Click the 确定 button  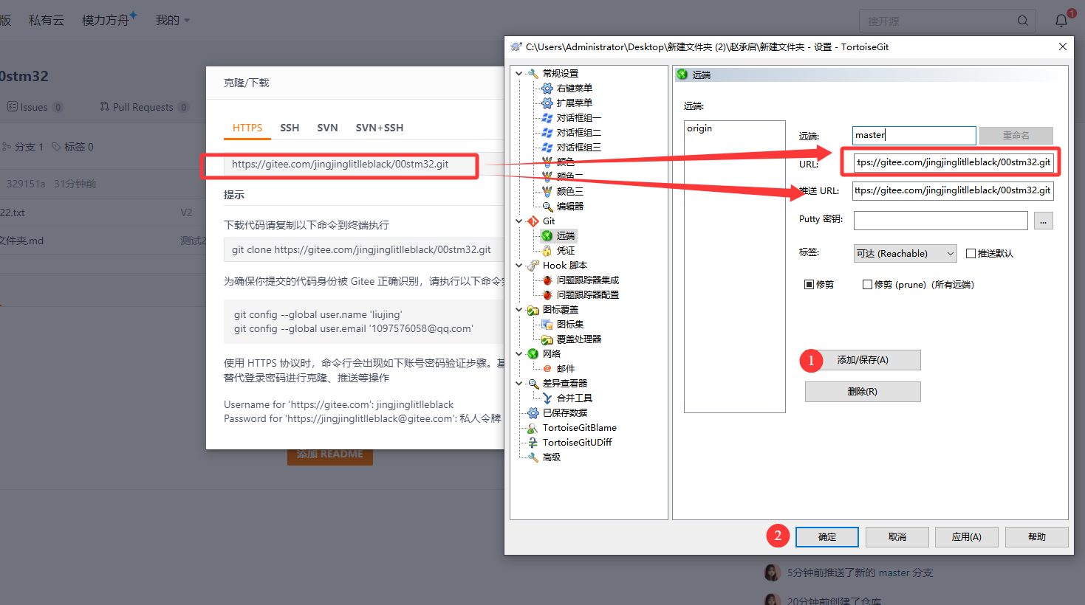coord(827,537)
